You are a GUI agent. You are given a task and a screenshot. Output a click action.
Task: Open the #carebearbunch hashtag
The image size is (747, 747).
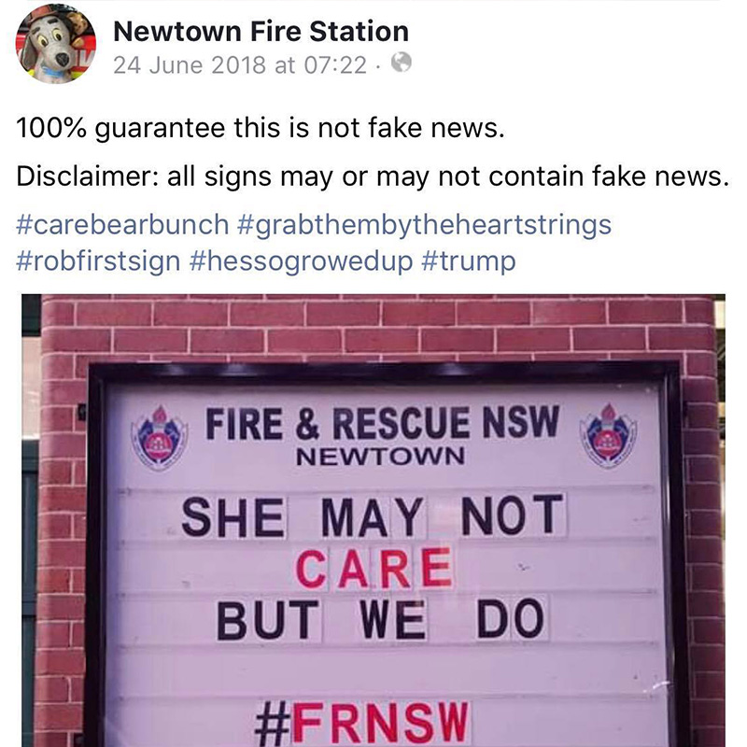122,224
